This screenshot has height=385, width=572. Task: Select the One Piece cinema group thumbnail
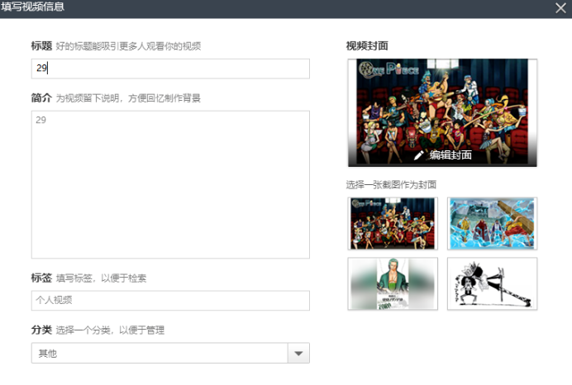pyautogui.click(x=393, y=224)
